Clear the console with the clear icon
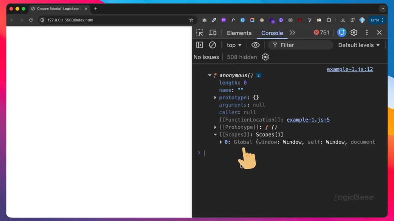The height and width of the screenshot is (221, 394). click(x=212, y=45)
